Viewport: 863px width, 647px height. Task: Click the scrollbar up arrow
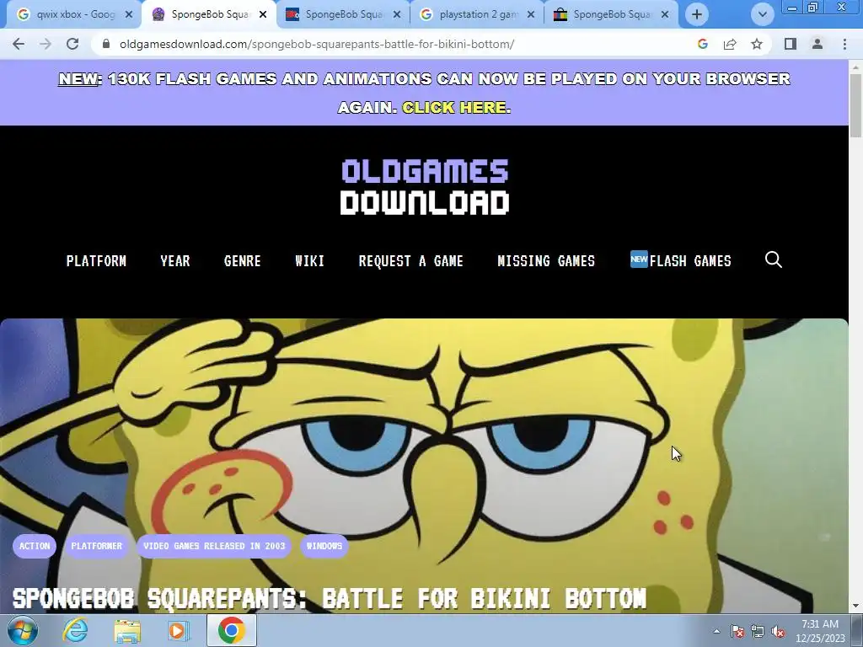(x=856, y=67)
